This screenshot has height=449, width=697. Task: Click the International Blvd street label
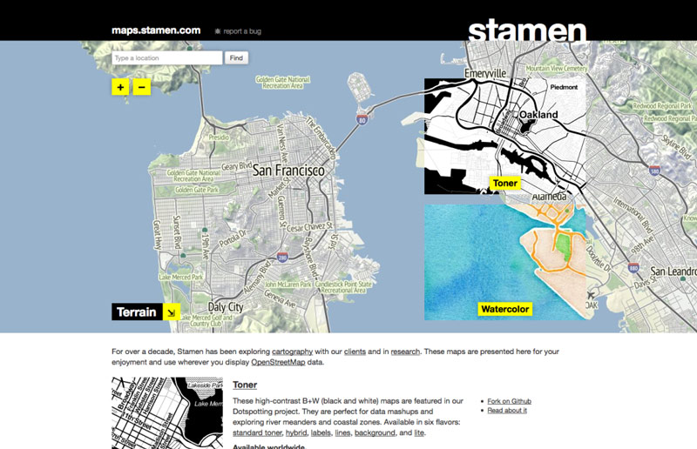(x=634, y=215)
